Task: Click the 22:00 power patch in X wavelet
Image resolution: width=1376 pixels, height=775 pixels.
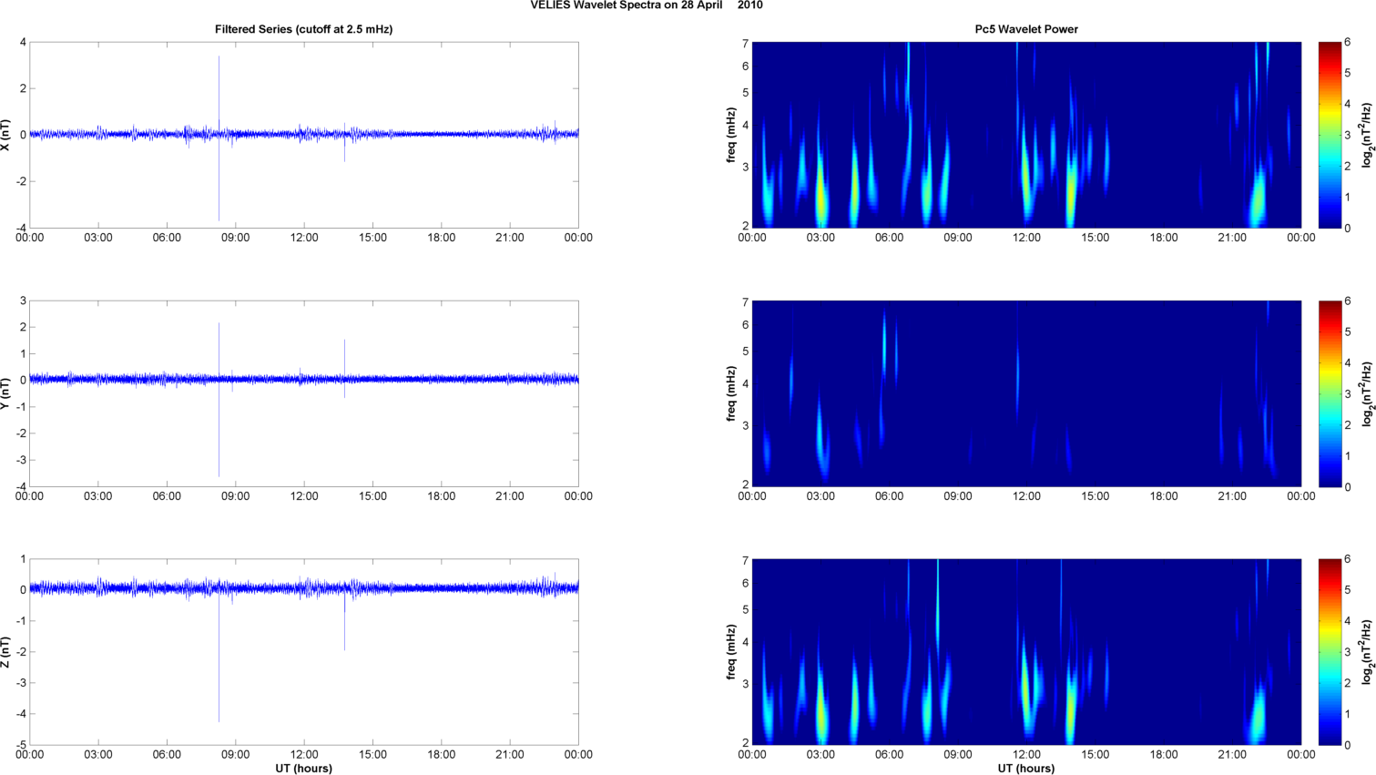Action: coord(1259,200)
